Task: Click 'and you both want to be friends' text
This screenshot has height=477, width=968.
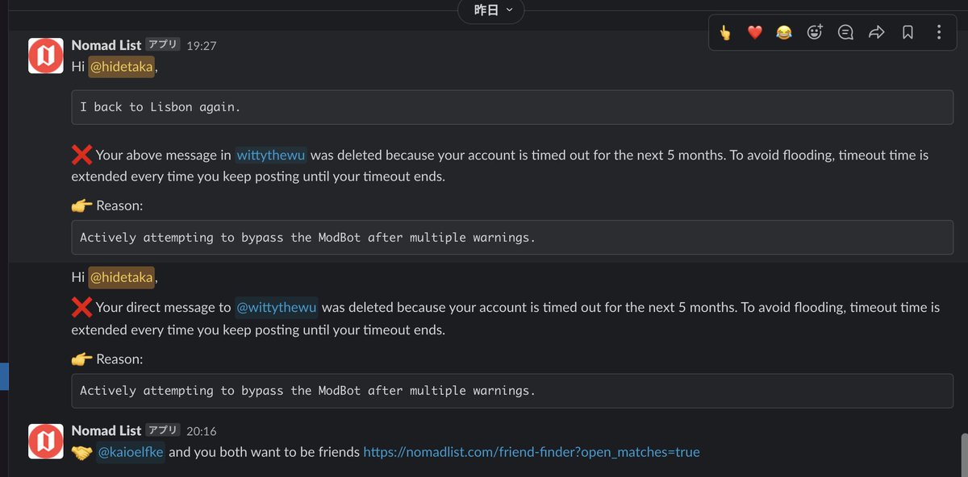Action: pyautogui.click(x=264, y=452)
